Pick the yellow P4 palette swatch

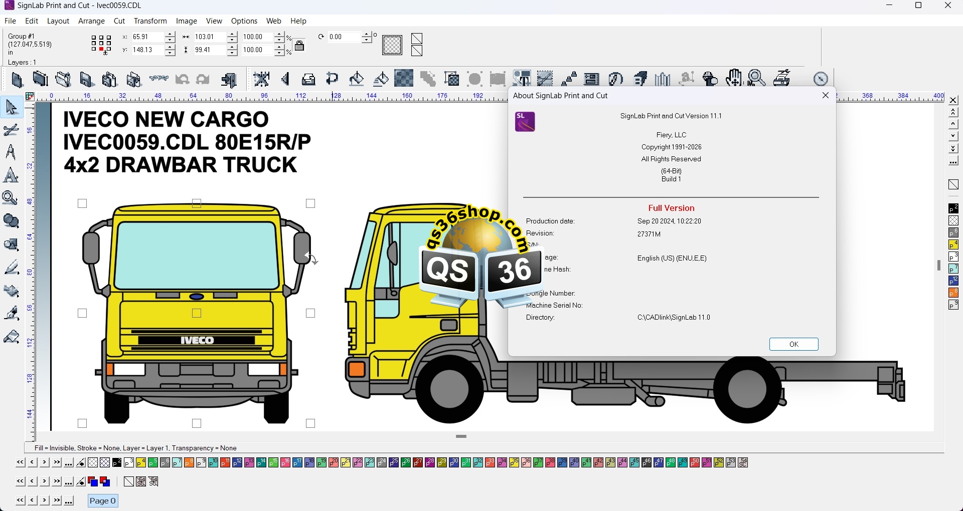[141, 463]
